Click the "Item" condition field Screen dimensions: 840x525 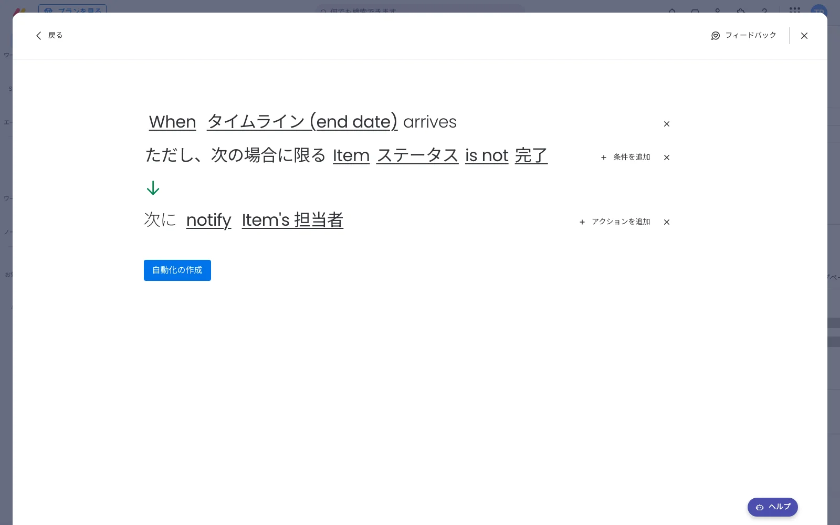click(x=351, y=155)
